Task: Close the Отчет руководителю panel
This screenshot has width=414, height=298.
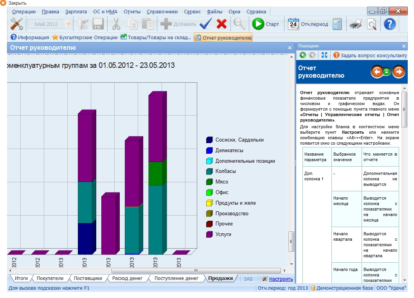Action: [x=290, y=48]
